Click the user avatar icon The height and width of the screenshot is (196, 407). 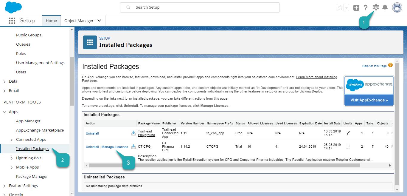coord(397,8)
